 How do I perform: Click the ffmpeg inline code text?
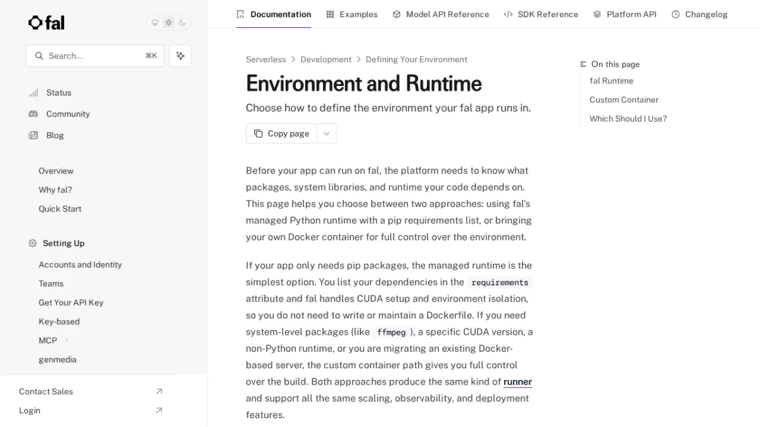(391, 332)
